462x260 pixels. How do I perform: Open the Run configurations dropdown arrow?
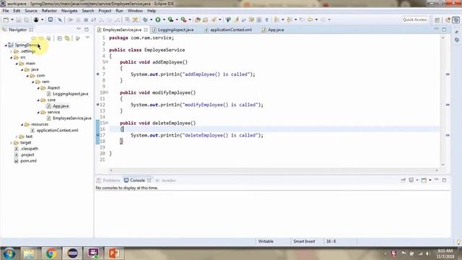click(x=164, y=19)
